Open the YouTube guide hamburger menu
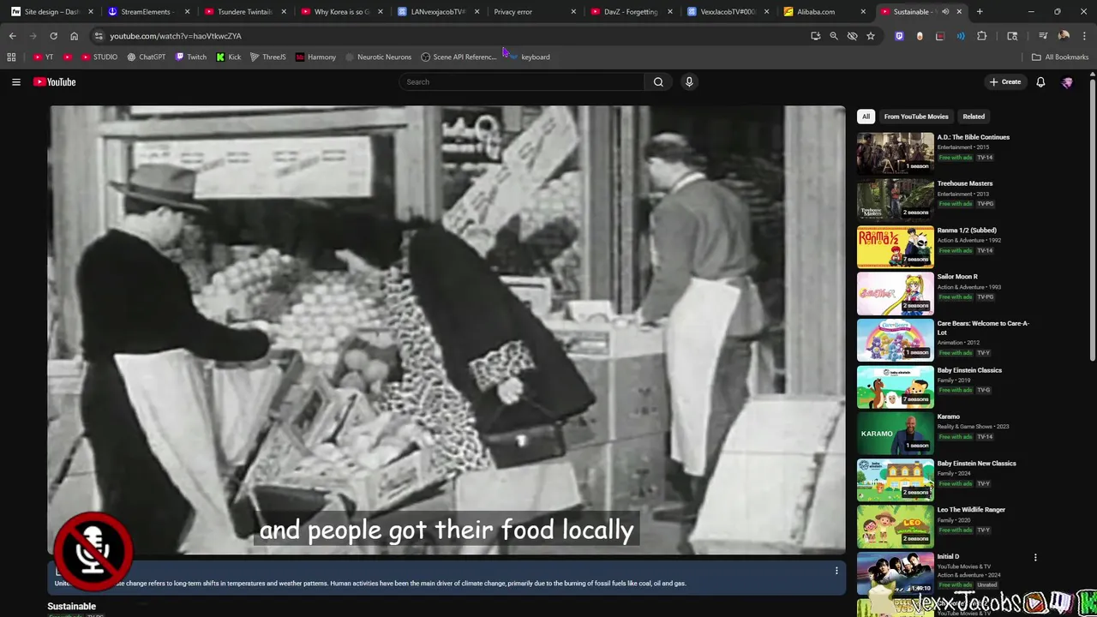 [x=15, y=81]
